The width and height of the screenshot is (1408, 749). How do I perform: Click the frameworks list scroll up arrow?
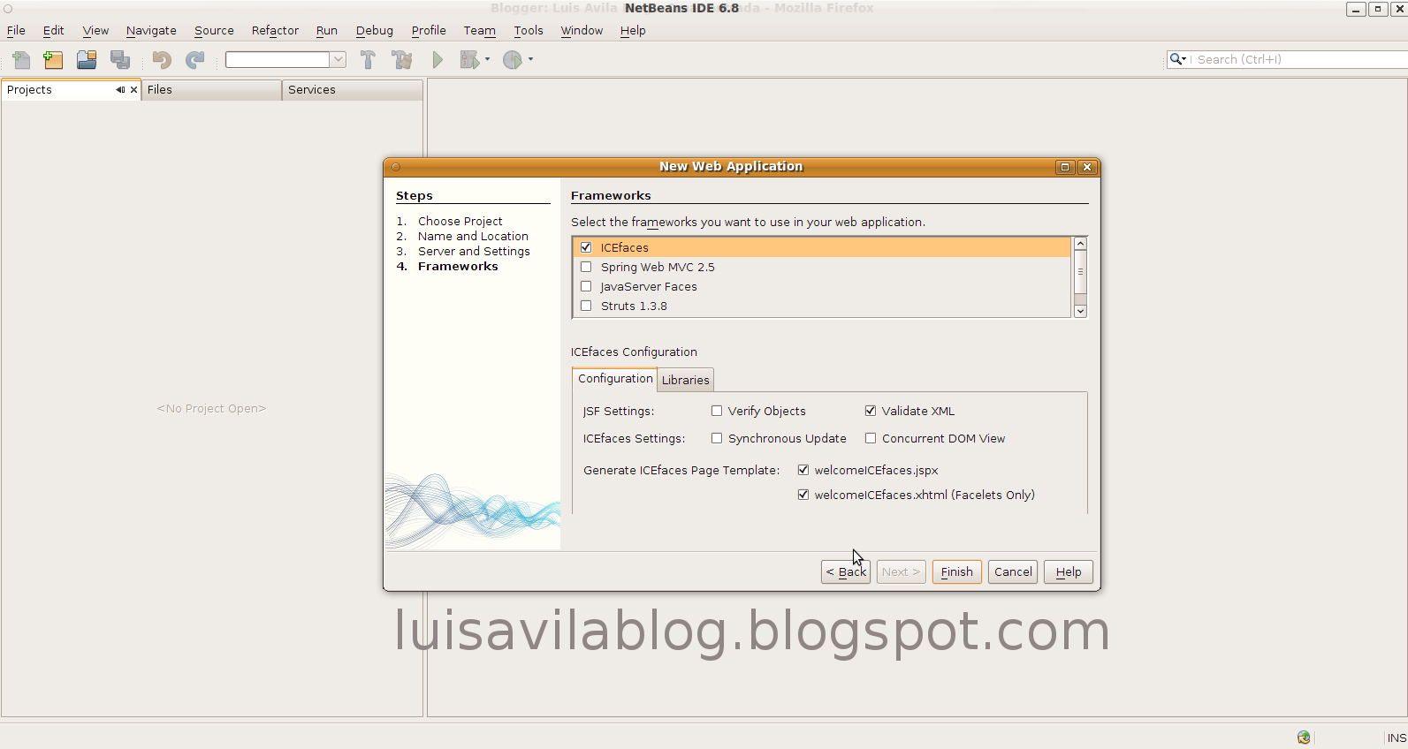[1080, 243]
